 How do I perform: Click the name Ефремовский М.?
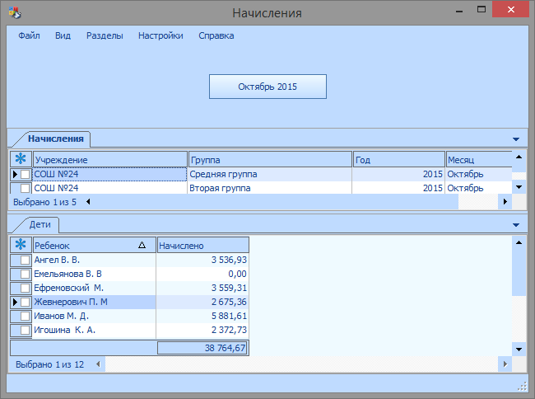(x=68, y=288)
